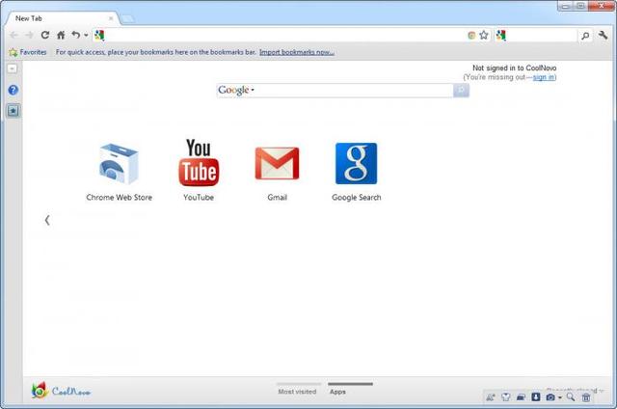
Task: Click the Import bookmarks now link
Action: [x=297, y=52]
